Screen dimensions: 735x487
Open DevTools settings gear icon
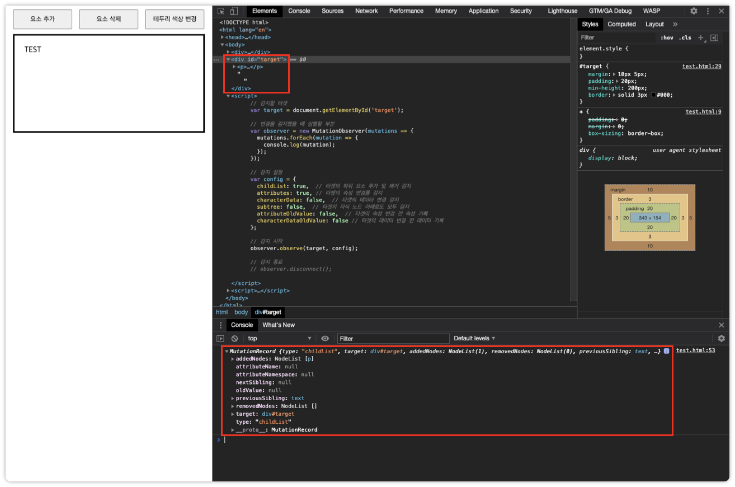pyautogui.click(x=694, y=11)
